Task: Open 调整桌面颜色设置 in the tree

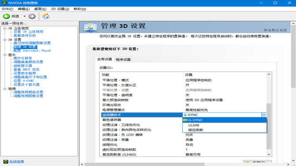Action: pos(28,62)
